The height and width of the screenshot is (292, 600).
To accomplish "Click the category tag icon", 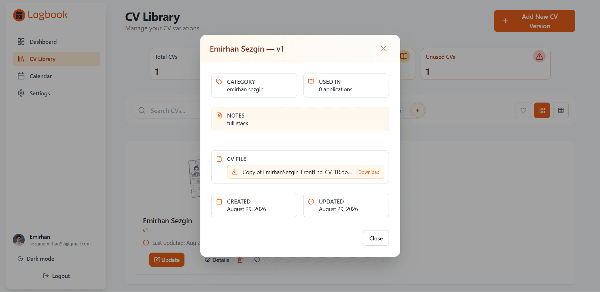I will click(219, 82).
